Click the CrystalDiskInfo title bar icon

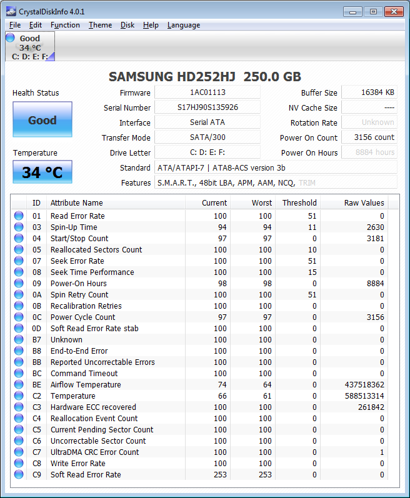[11, 12]
